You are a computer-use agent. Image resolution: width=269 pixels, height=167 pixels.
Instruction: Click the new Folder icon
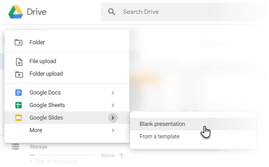pos(18,42)
